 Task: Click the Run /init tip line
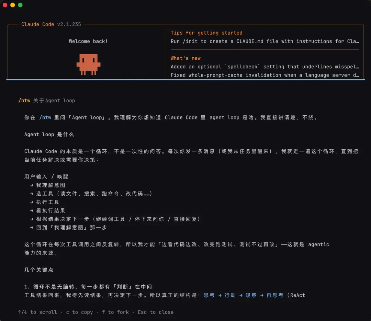click(265, 42)
